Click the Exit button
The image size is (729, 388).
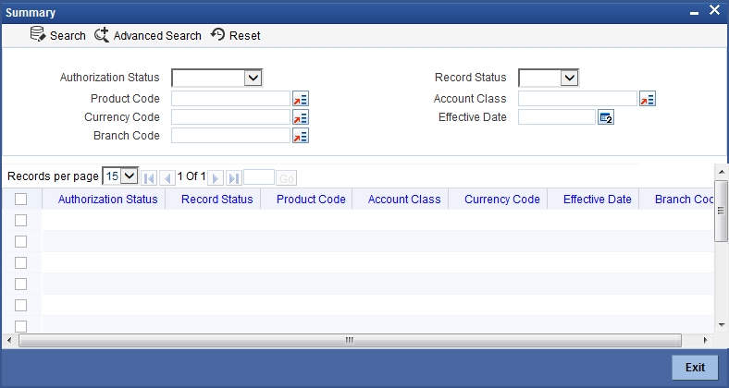(695, 367)
